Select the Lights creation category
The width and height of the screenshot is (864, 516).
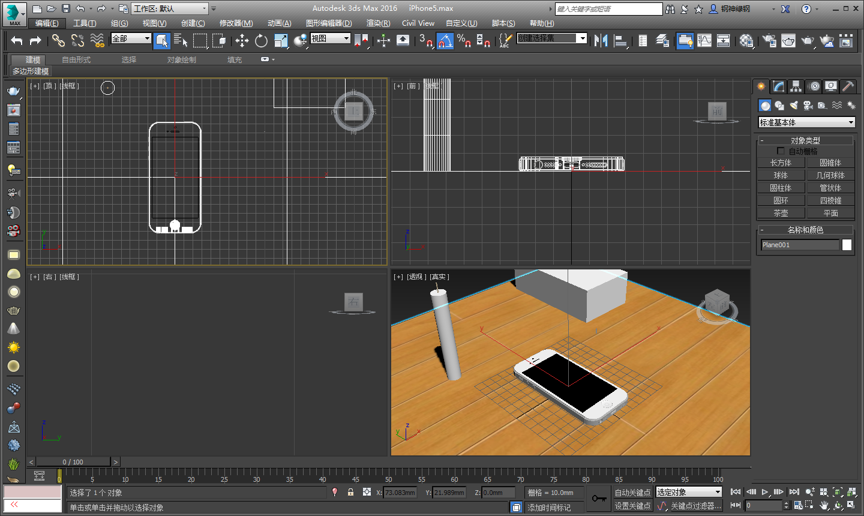794,106
